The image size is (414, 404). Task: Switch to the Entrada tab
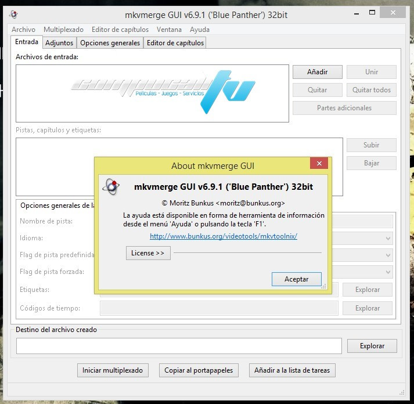coord(27,42)
